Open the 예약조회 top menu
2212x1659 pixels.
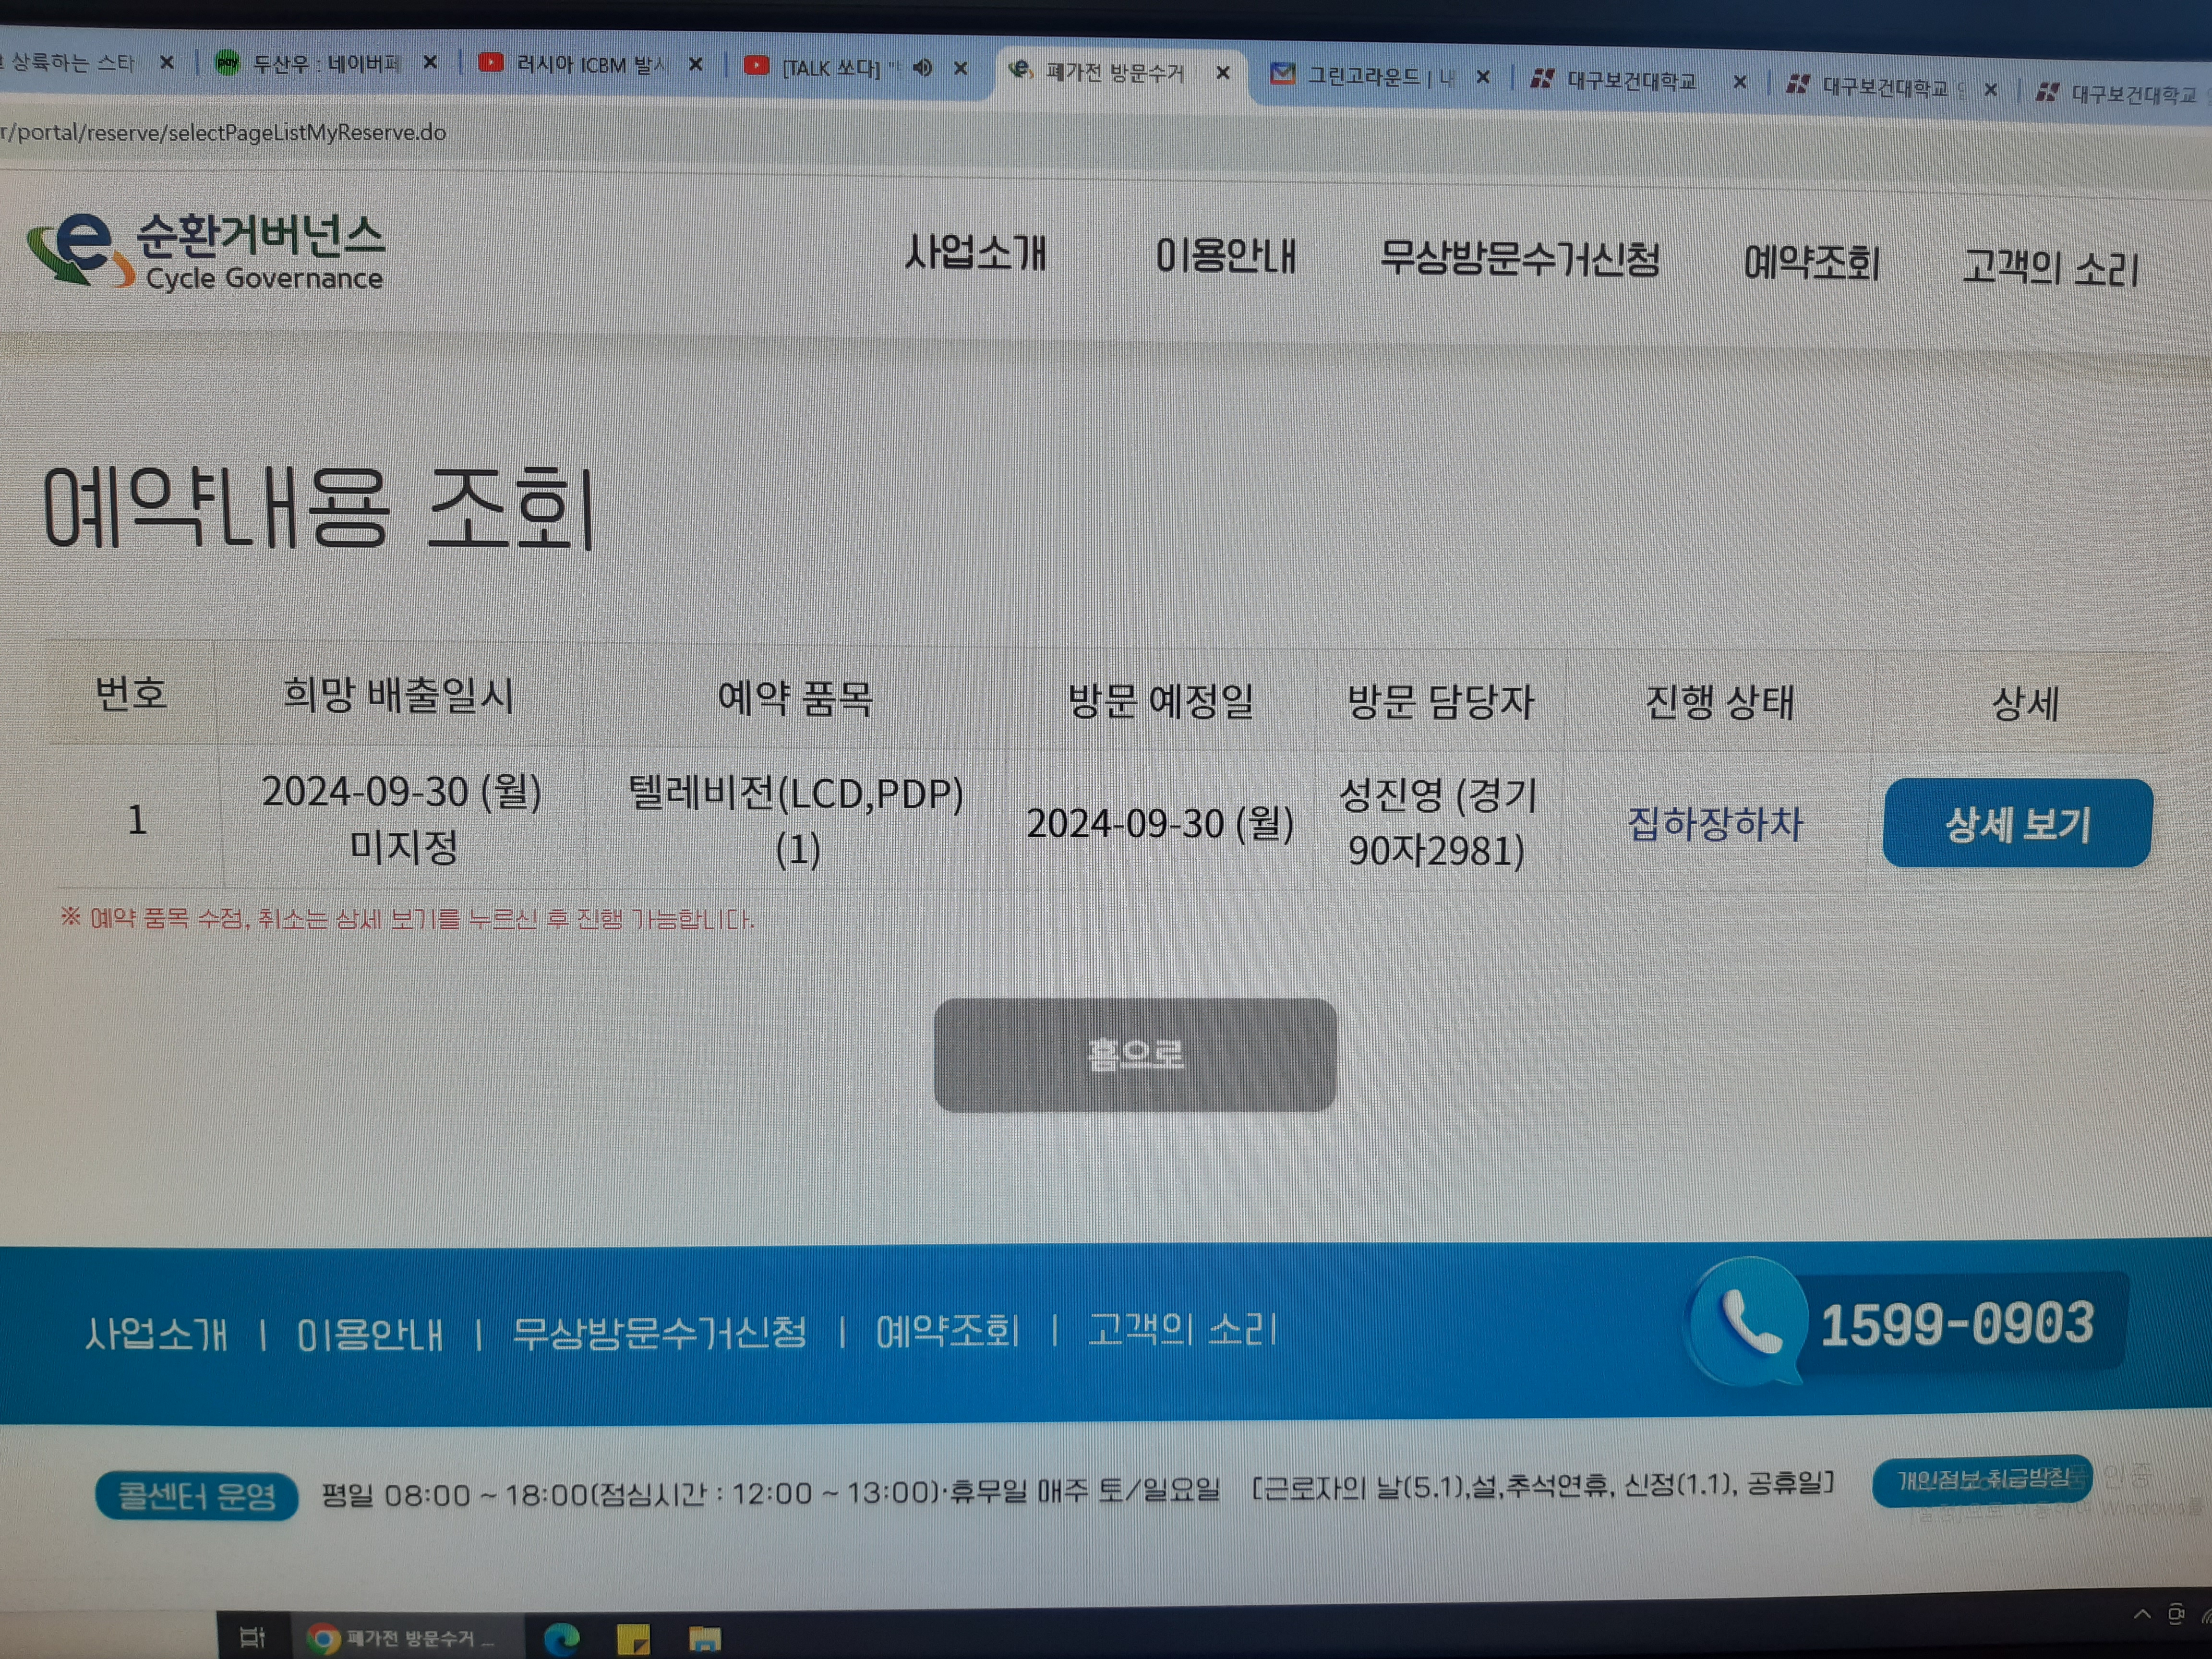(x=1811, y=263)
